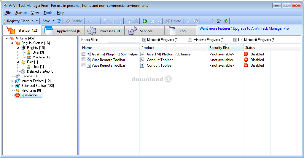Image resolution: width=304 pixels, height=158 pixels.
Task: Click the Delete toolbar button
Action: click(173, 21)
